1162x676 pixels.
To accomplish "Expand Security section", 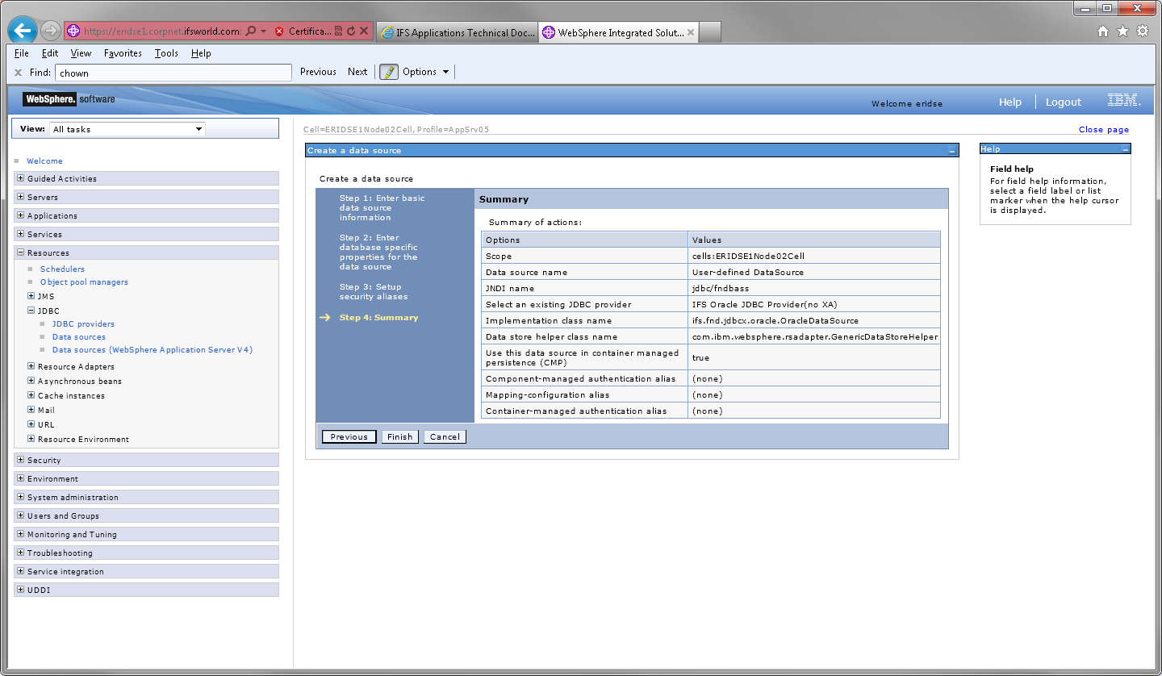I will click(x=21, y=460).
